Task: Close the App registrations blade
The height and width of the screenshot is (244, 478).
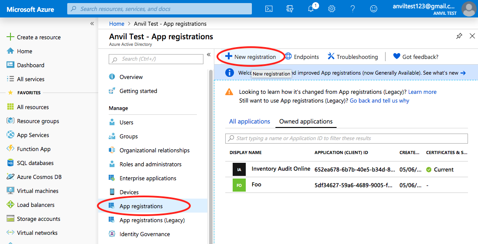Action: pos(472,36)
